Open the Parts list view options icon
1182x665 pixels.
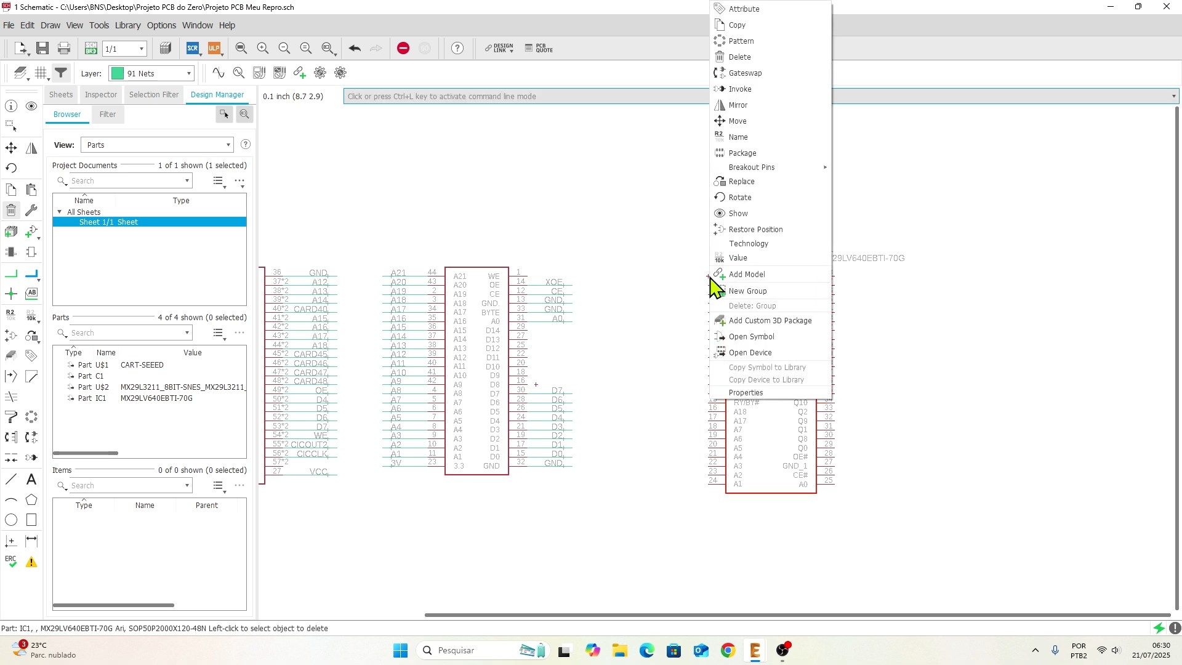(219, 334)
